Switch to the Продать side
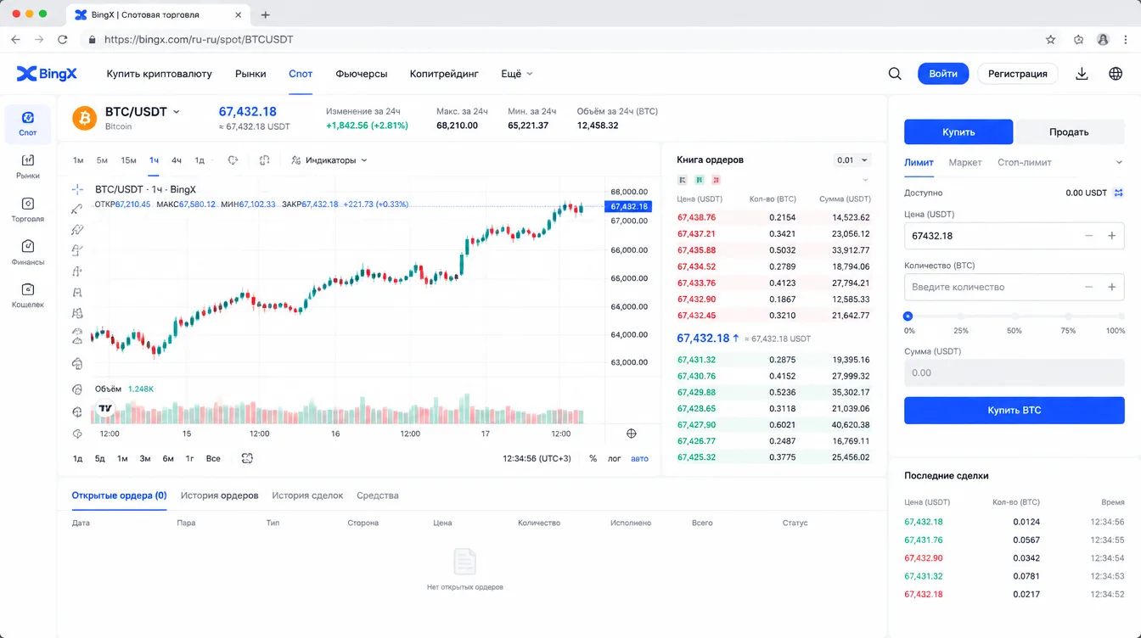The width and height of the screenshot is (1141, 638). pos(1069,132)
